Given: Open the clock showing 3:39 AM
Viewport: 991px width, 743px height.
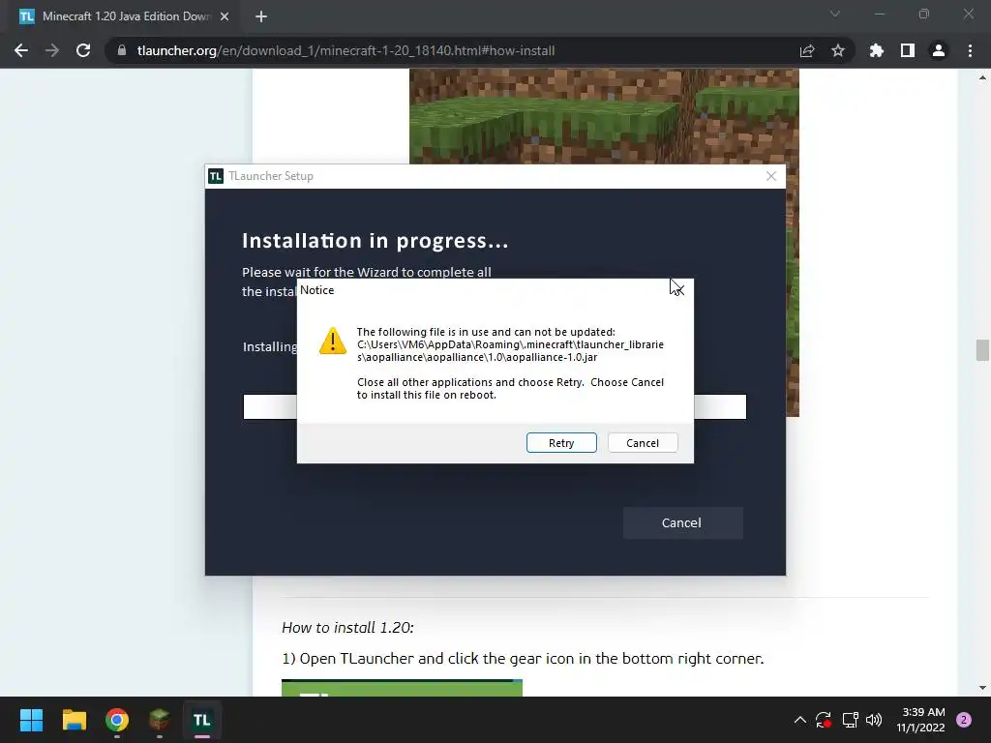Looking at the screenshot, I should (x=921, y=720).
